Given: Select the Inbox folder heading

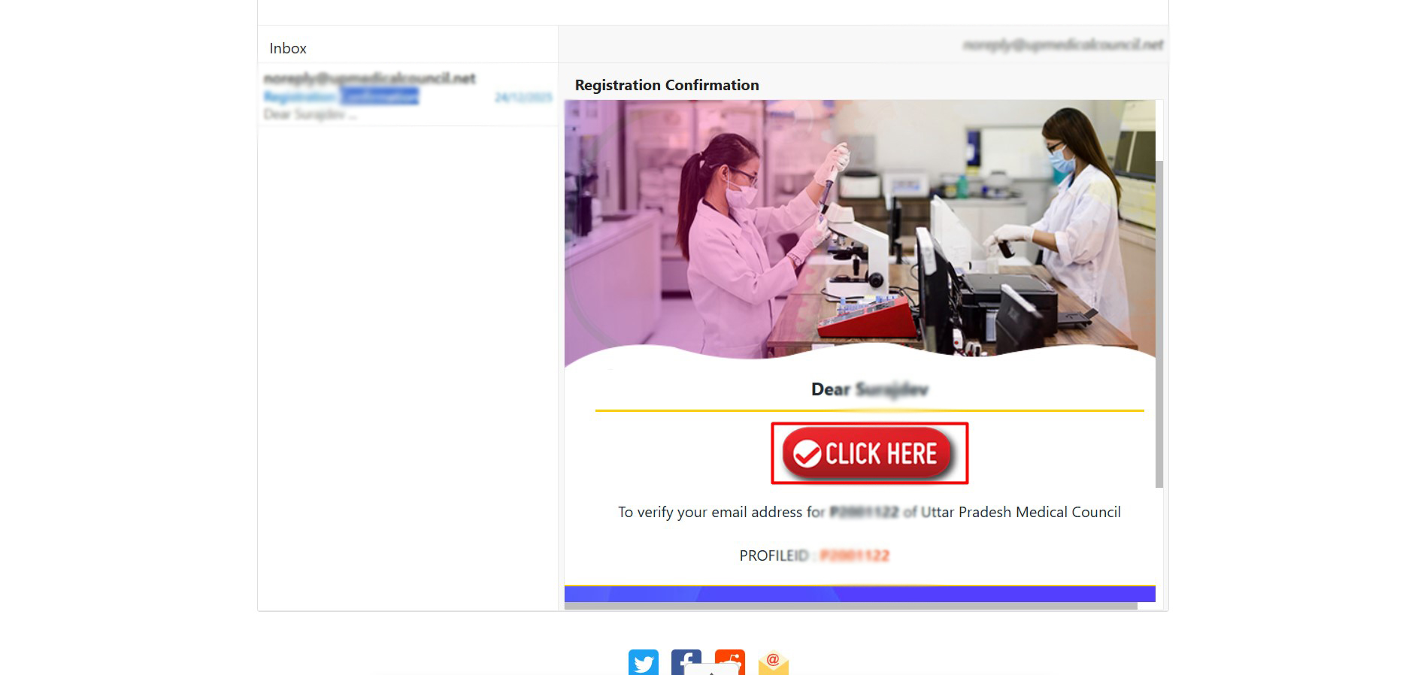Looking at the screenshot, I should 288,48.
